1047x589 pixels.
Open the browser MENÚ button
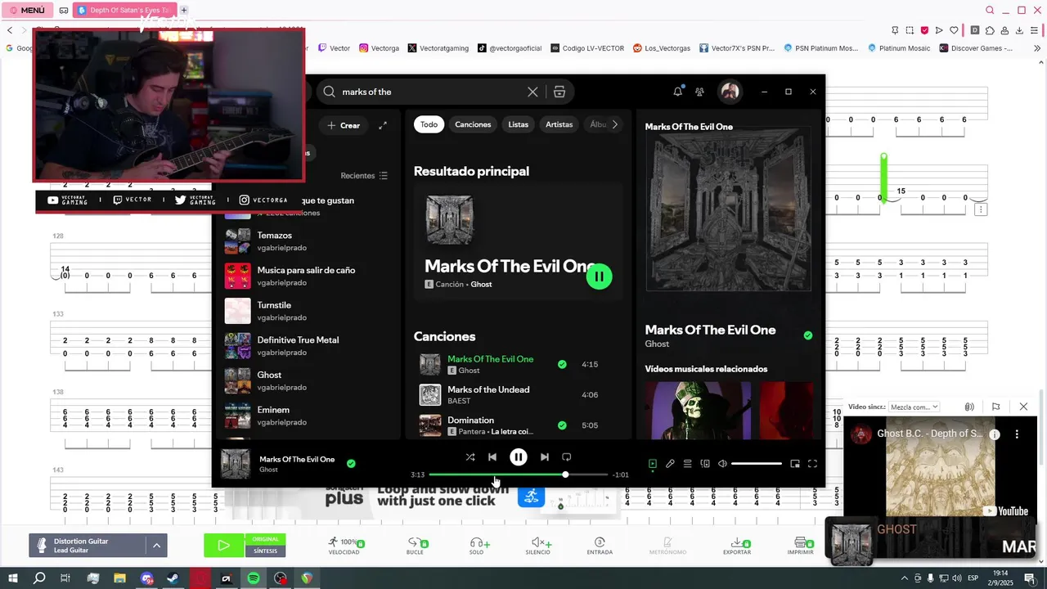coord(27,10)
